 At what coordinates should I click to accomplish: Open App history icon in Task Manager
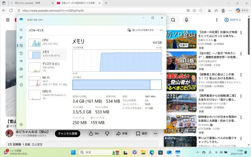click(x=21, y=53)
